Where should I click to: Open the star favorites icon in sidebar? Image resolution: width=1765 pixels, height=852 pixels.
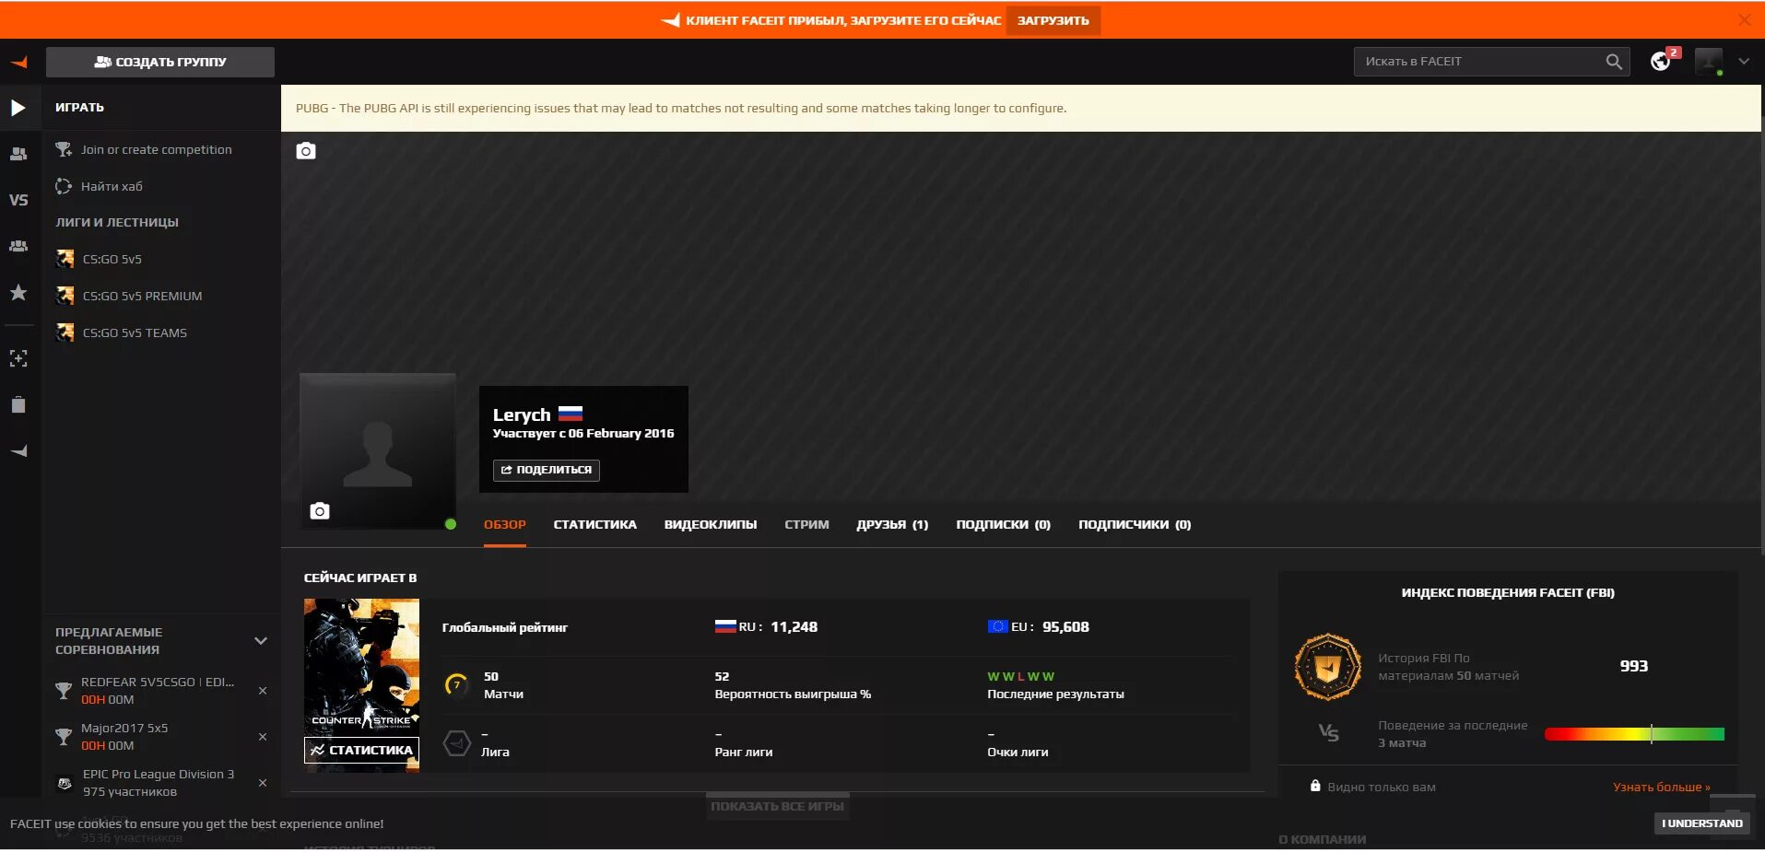18,293
